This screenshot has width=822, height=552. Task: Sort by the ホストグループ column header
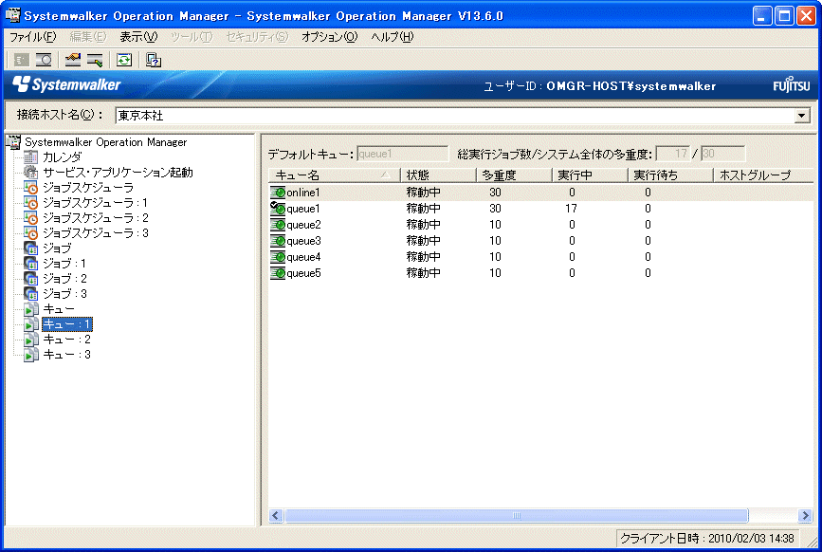pos(763,175)
